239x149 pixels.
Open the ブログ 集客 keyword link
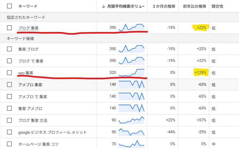coord(28,28)
